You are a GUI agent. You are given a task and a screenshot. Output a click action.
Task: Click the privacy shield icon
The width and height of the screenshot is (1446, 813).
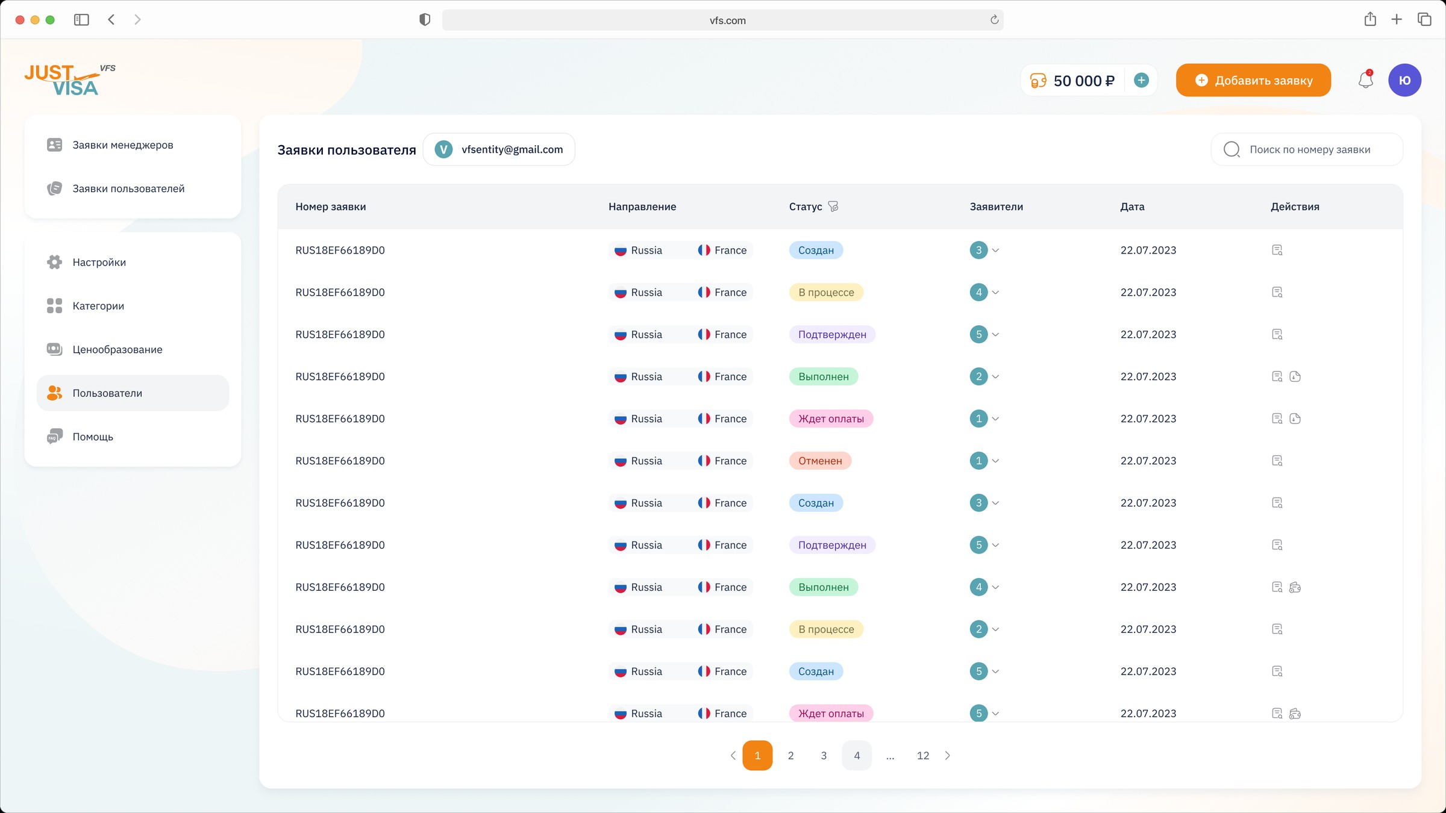click(x=425, y=20)
